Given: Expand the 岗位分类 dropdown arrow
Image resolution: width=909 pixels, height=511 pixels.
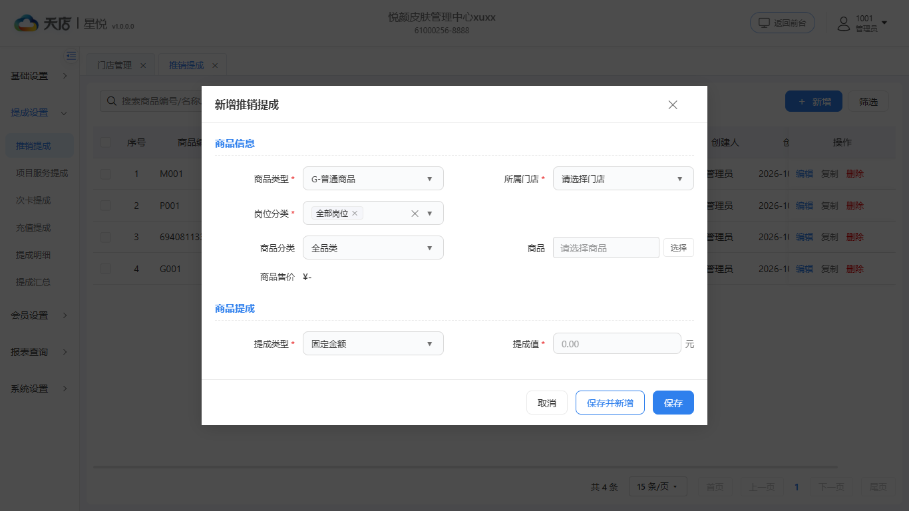Looking at the screenshot, I should pyautogui.click(x=430, y=214).
